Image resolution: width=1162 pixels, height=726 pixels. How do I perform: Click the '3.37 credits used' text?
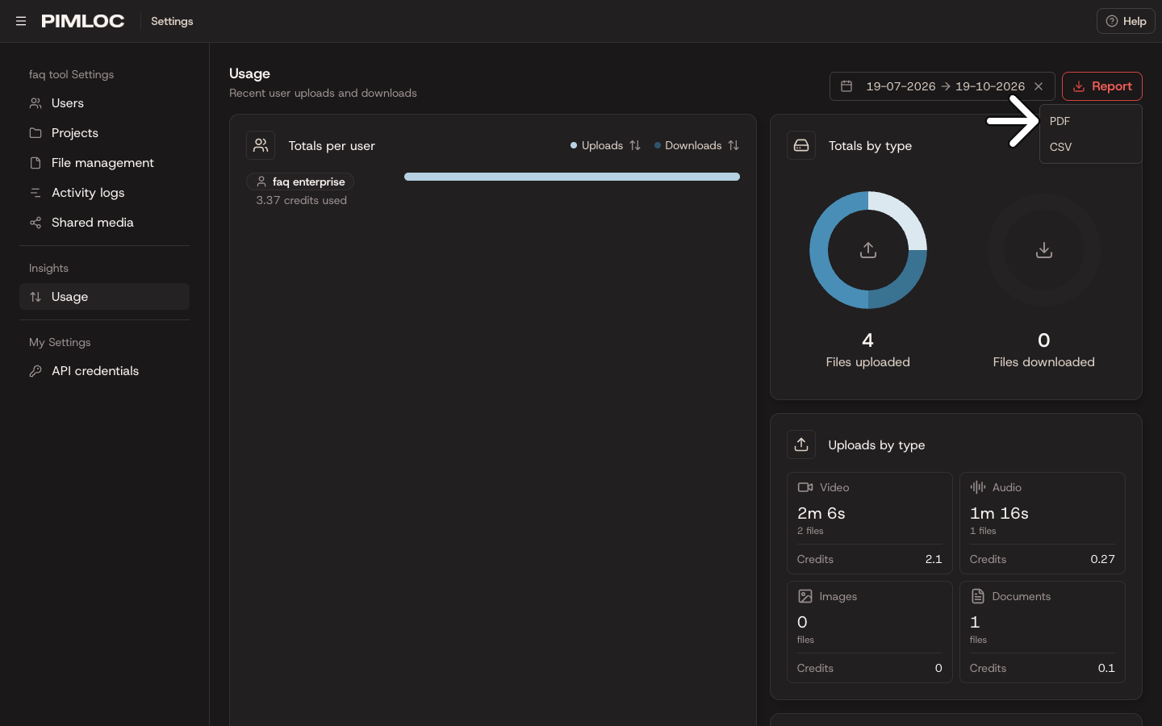(x=301, y=200)
